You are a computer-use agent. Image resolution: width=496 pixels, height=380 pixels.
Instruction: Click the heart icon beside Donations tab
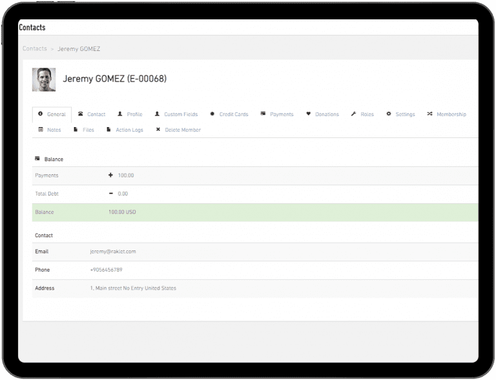pyautogui.click(x=309, y=114)
